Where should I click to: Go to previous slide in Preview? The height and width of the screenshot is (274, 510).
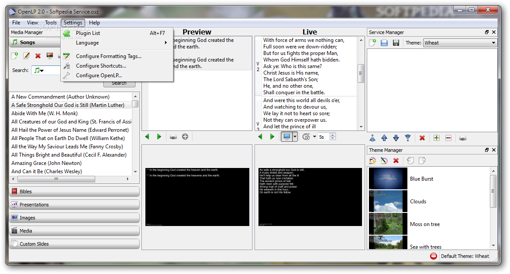click(147, 137)
